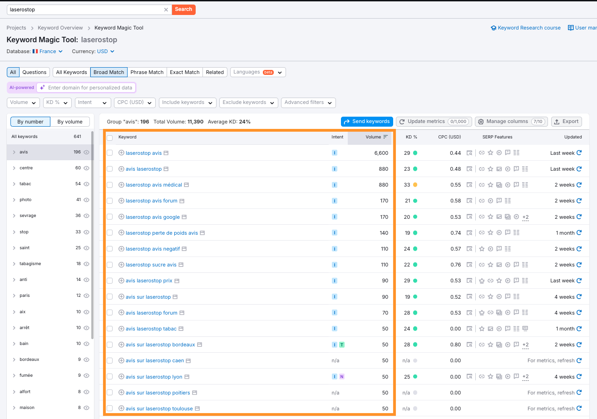The image size is (597, 419).
Task: Sort by the Volume column icon
Action: [x=385, y=137]
